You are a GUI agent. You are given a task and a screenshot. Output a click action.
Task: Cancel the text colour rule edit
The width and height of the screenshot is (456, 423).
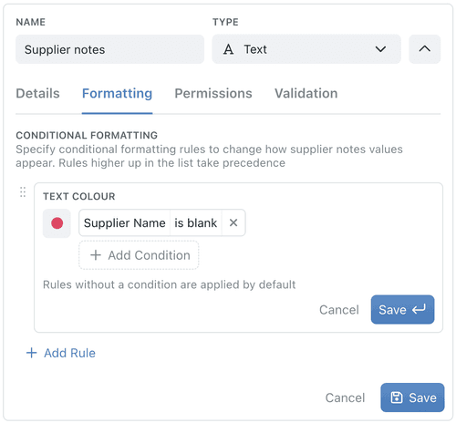coord(339,310)
